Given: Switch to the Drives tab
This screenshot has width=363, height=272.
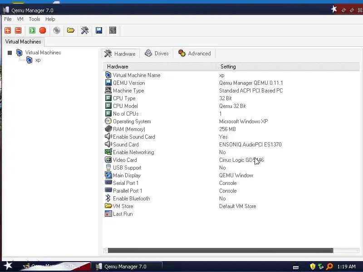Looking at the screenshot, I should click(157, 53).
